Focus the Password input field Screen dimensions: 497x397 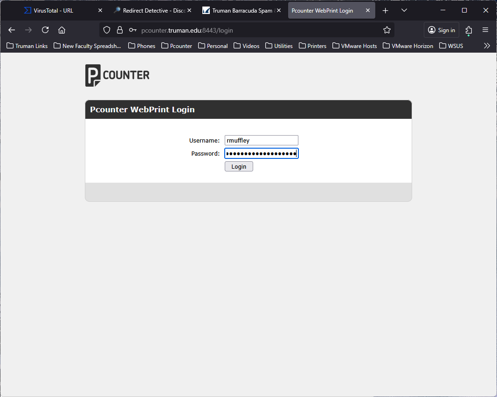pyautogui.click(x=262, y=154)
